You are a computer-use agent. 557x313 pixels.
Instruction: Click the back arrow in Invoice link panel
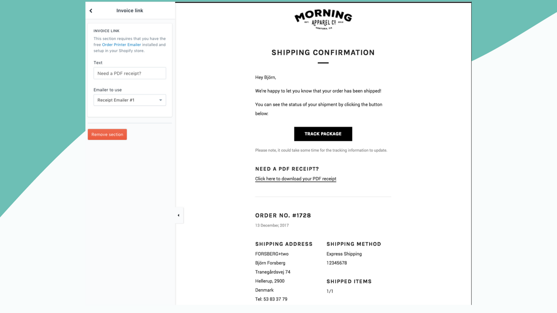click(91, 10)
